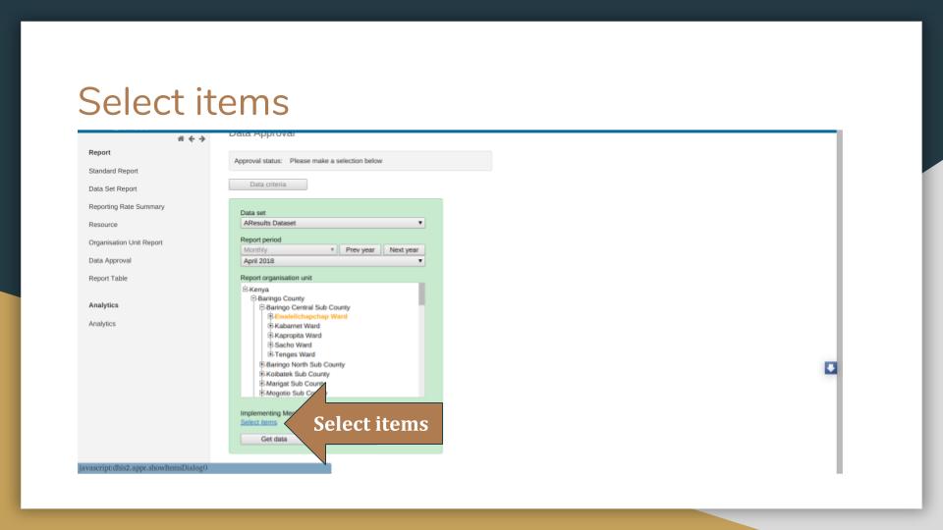Click the organisation unit tree scrollbar

click(421, 340)
